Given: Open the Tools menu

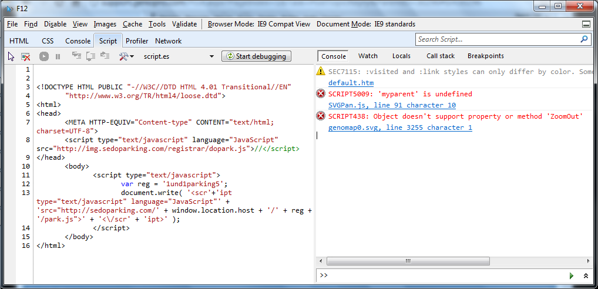Looking at the screenshot, I should (x=157, y=24).
